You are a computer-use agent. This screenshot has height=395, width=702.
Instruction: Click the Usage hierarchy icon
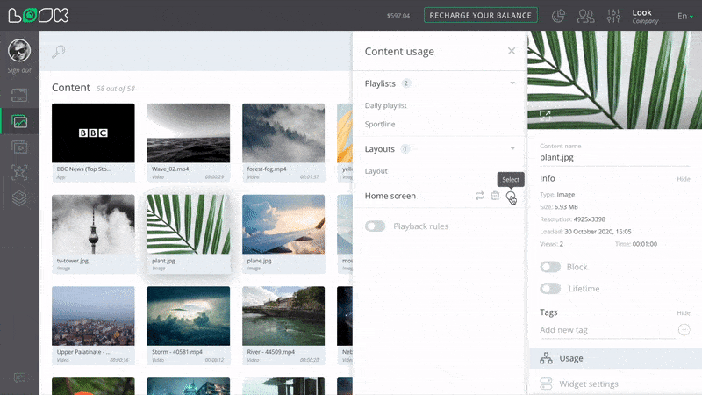[546, 358]
